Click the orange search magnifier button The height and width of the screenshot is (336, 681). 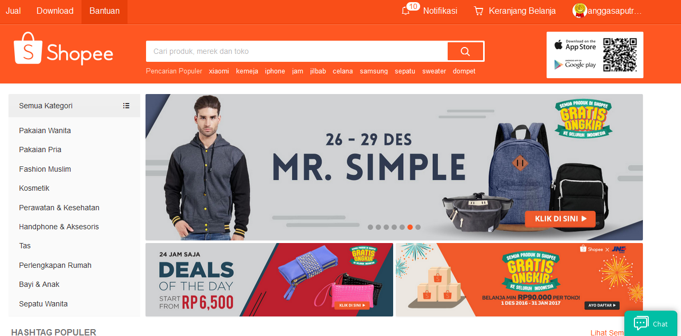tap(465, 51)
